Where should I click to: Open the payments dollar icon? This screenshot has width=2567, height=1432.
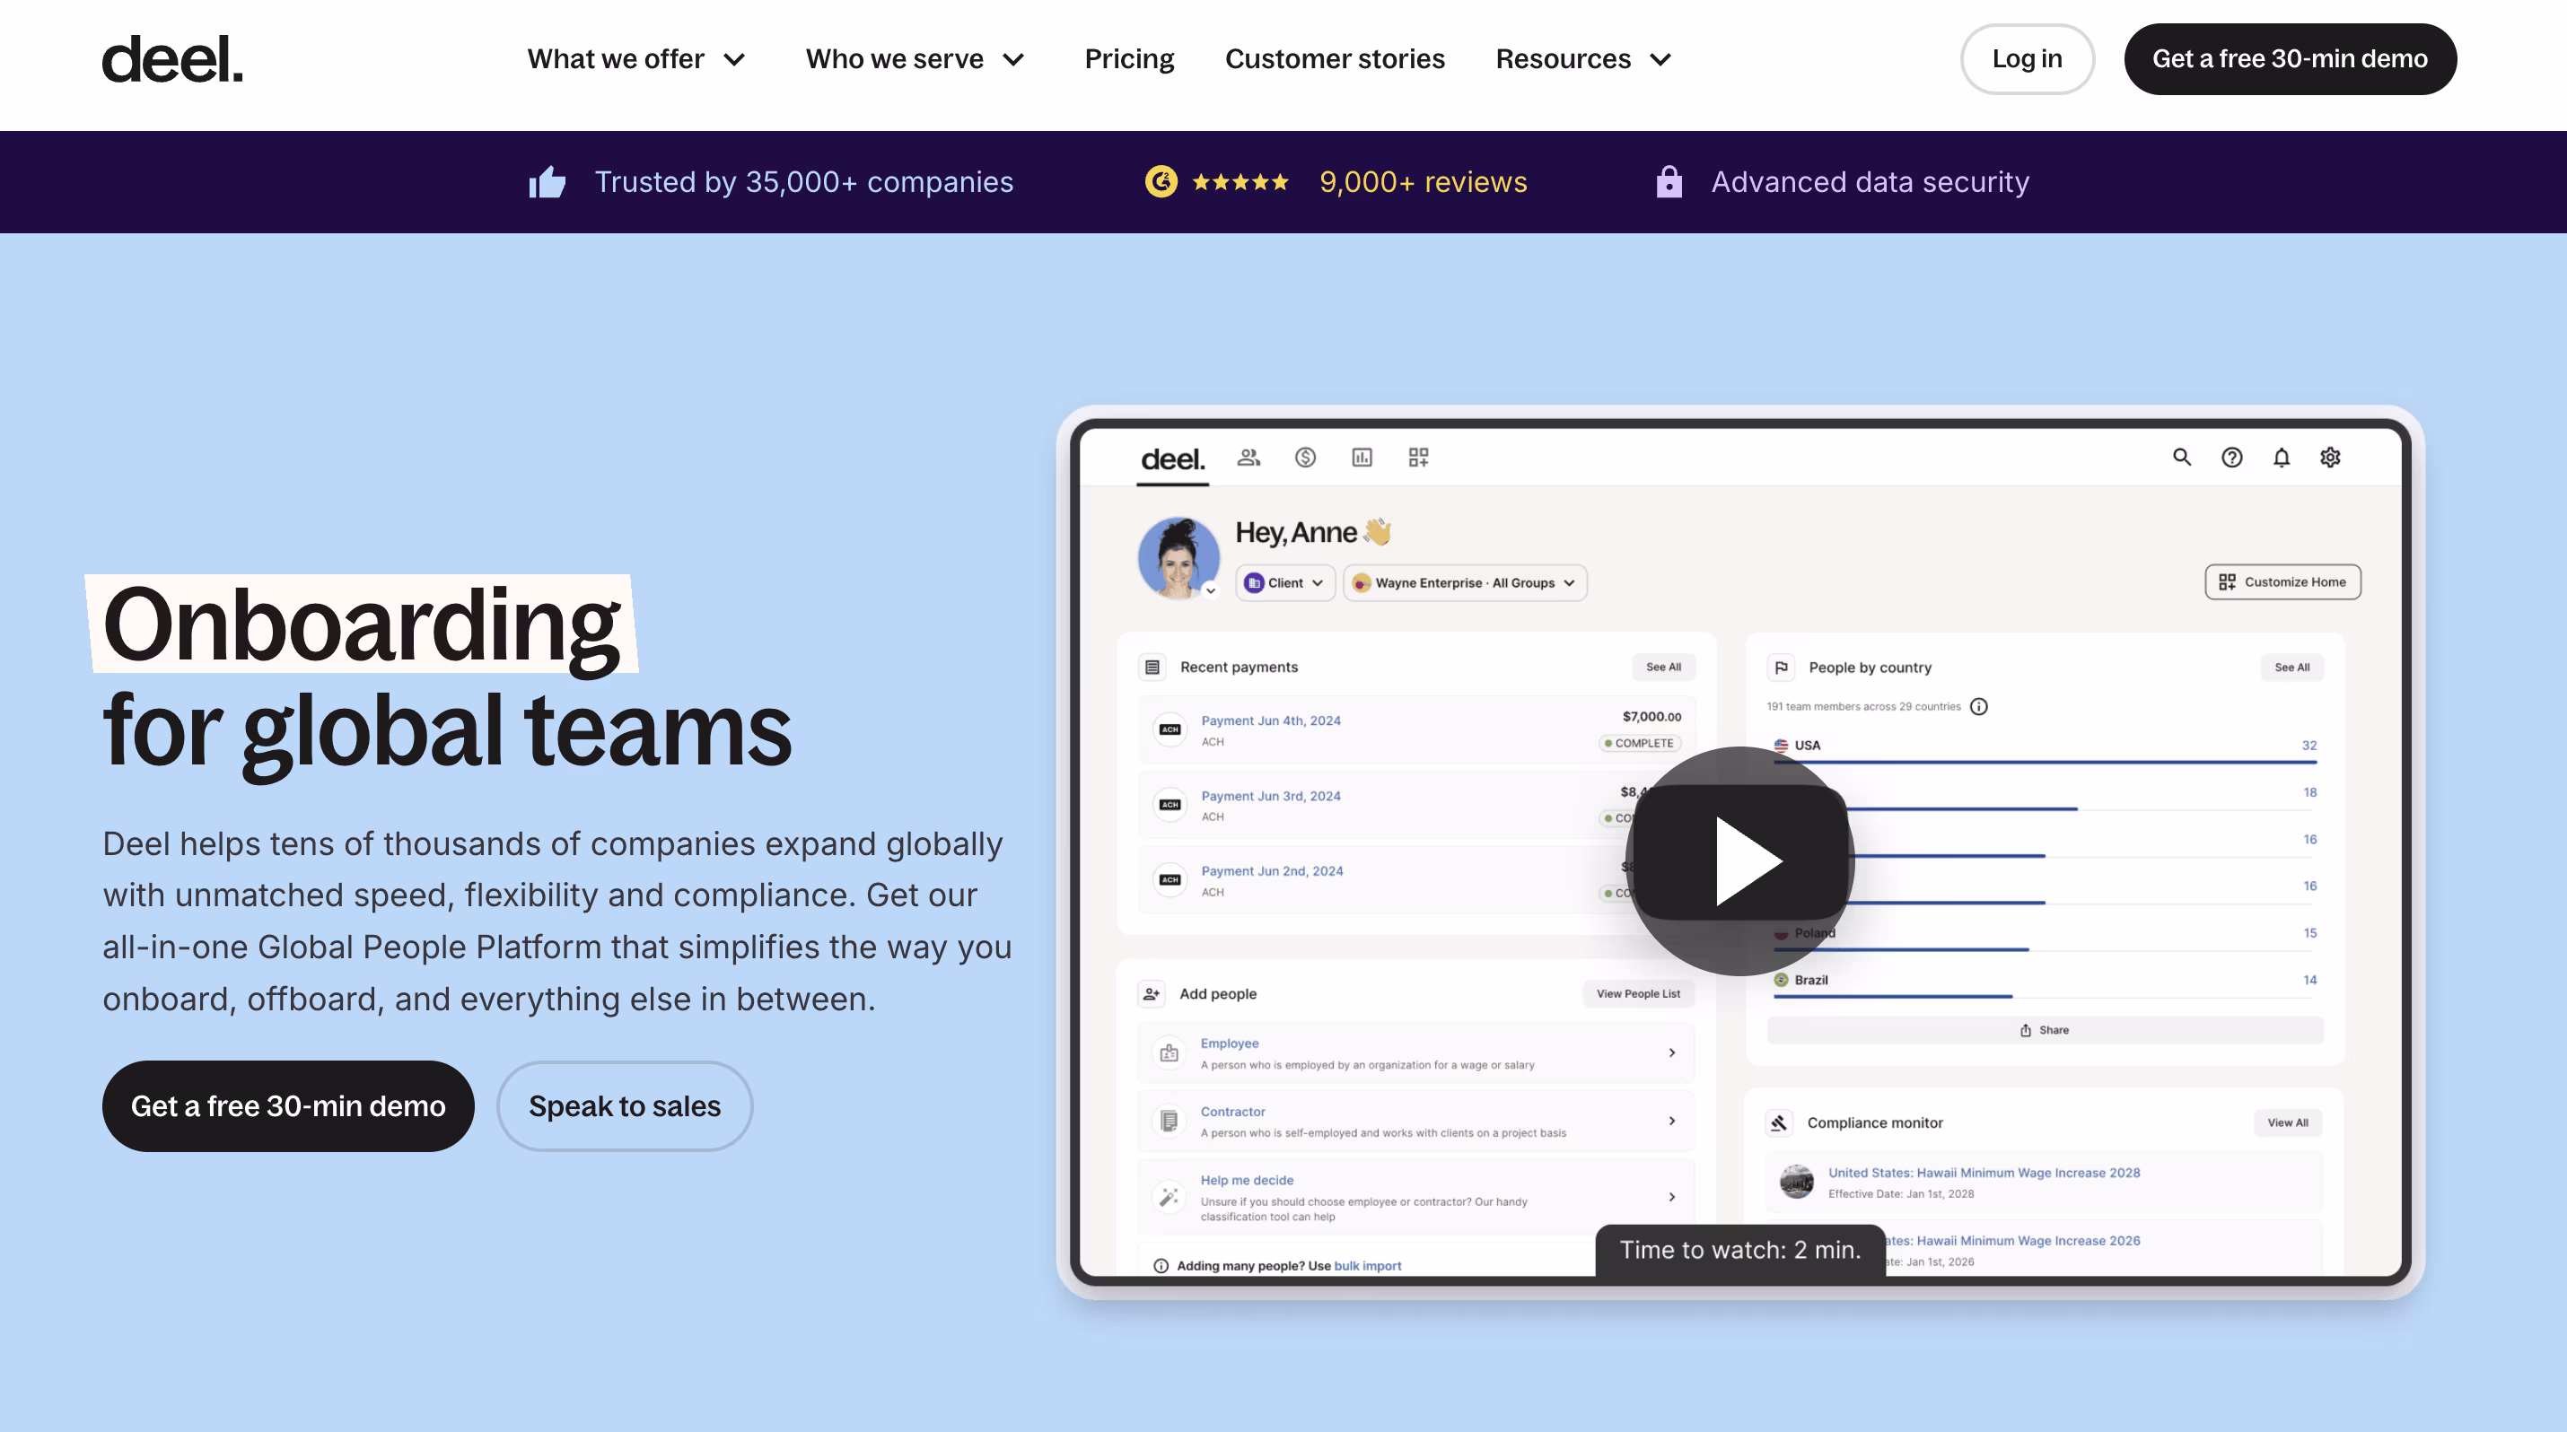[1305, 457]
